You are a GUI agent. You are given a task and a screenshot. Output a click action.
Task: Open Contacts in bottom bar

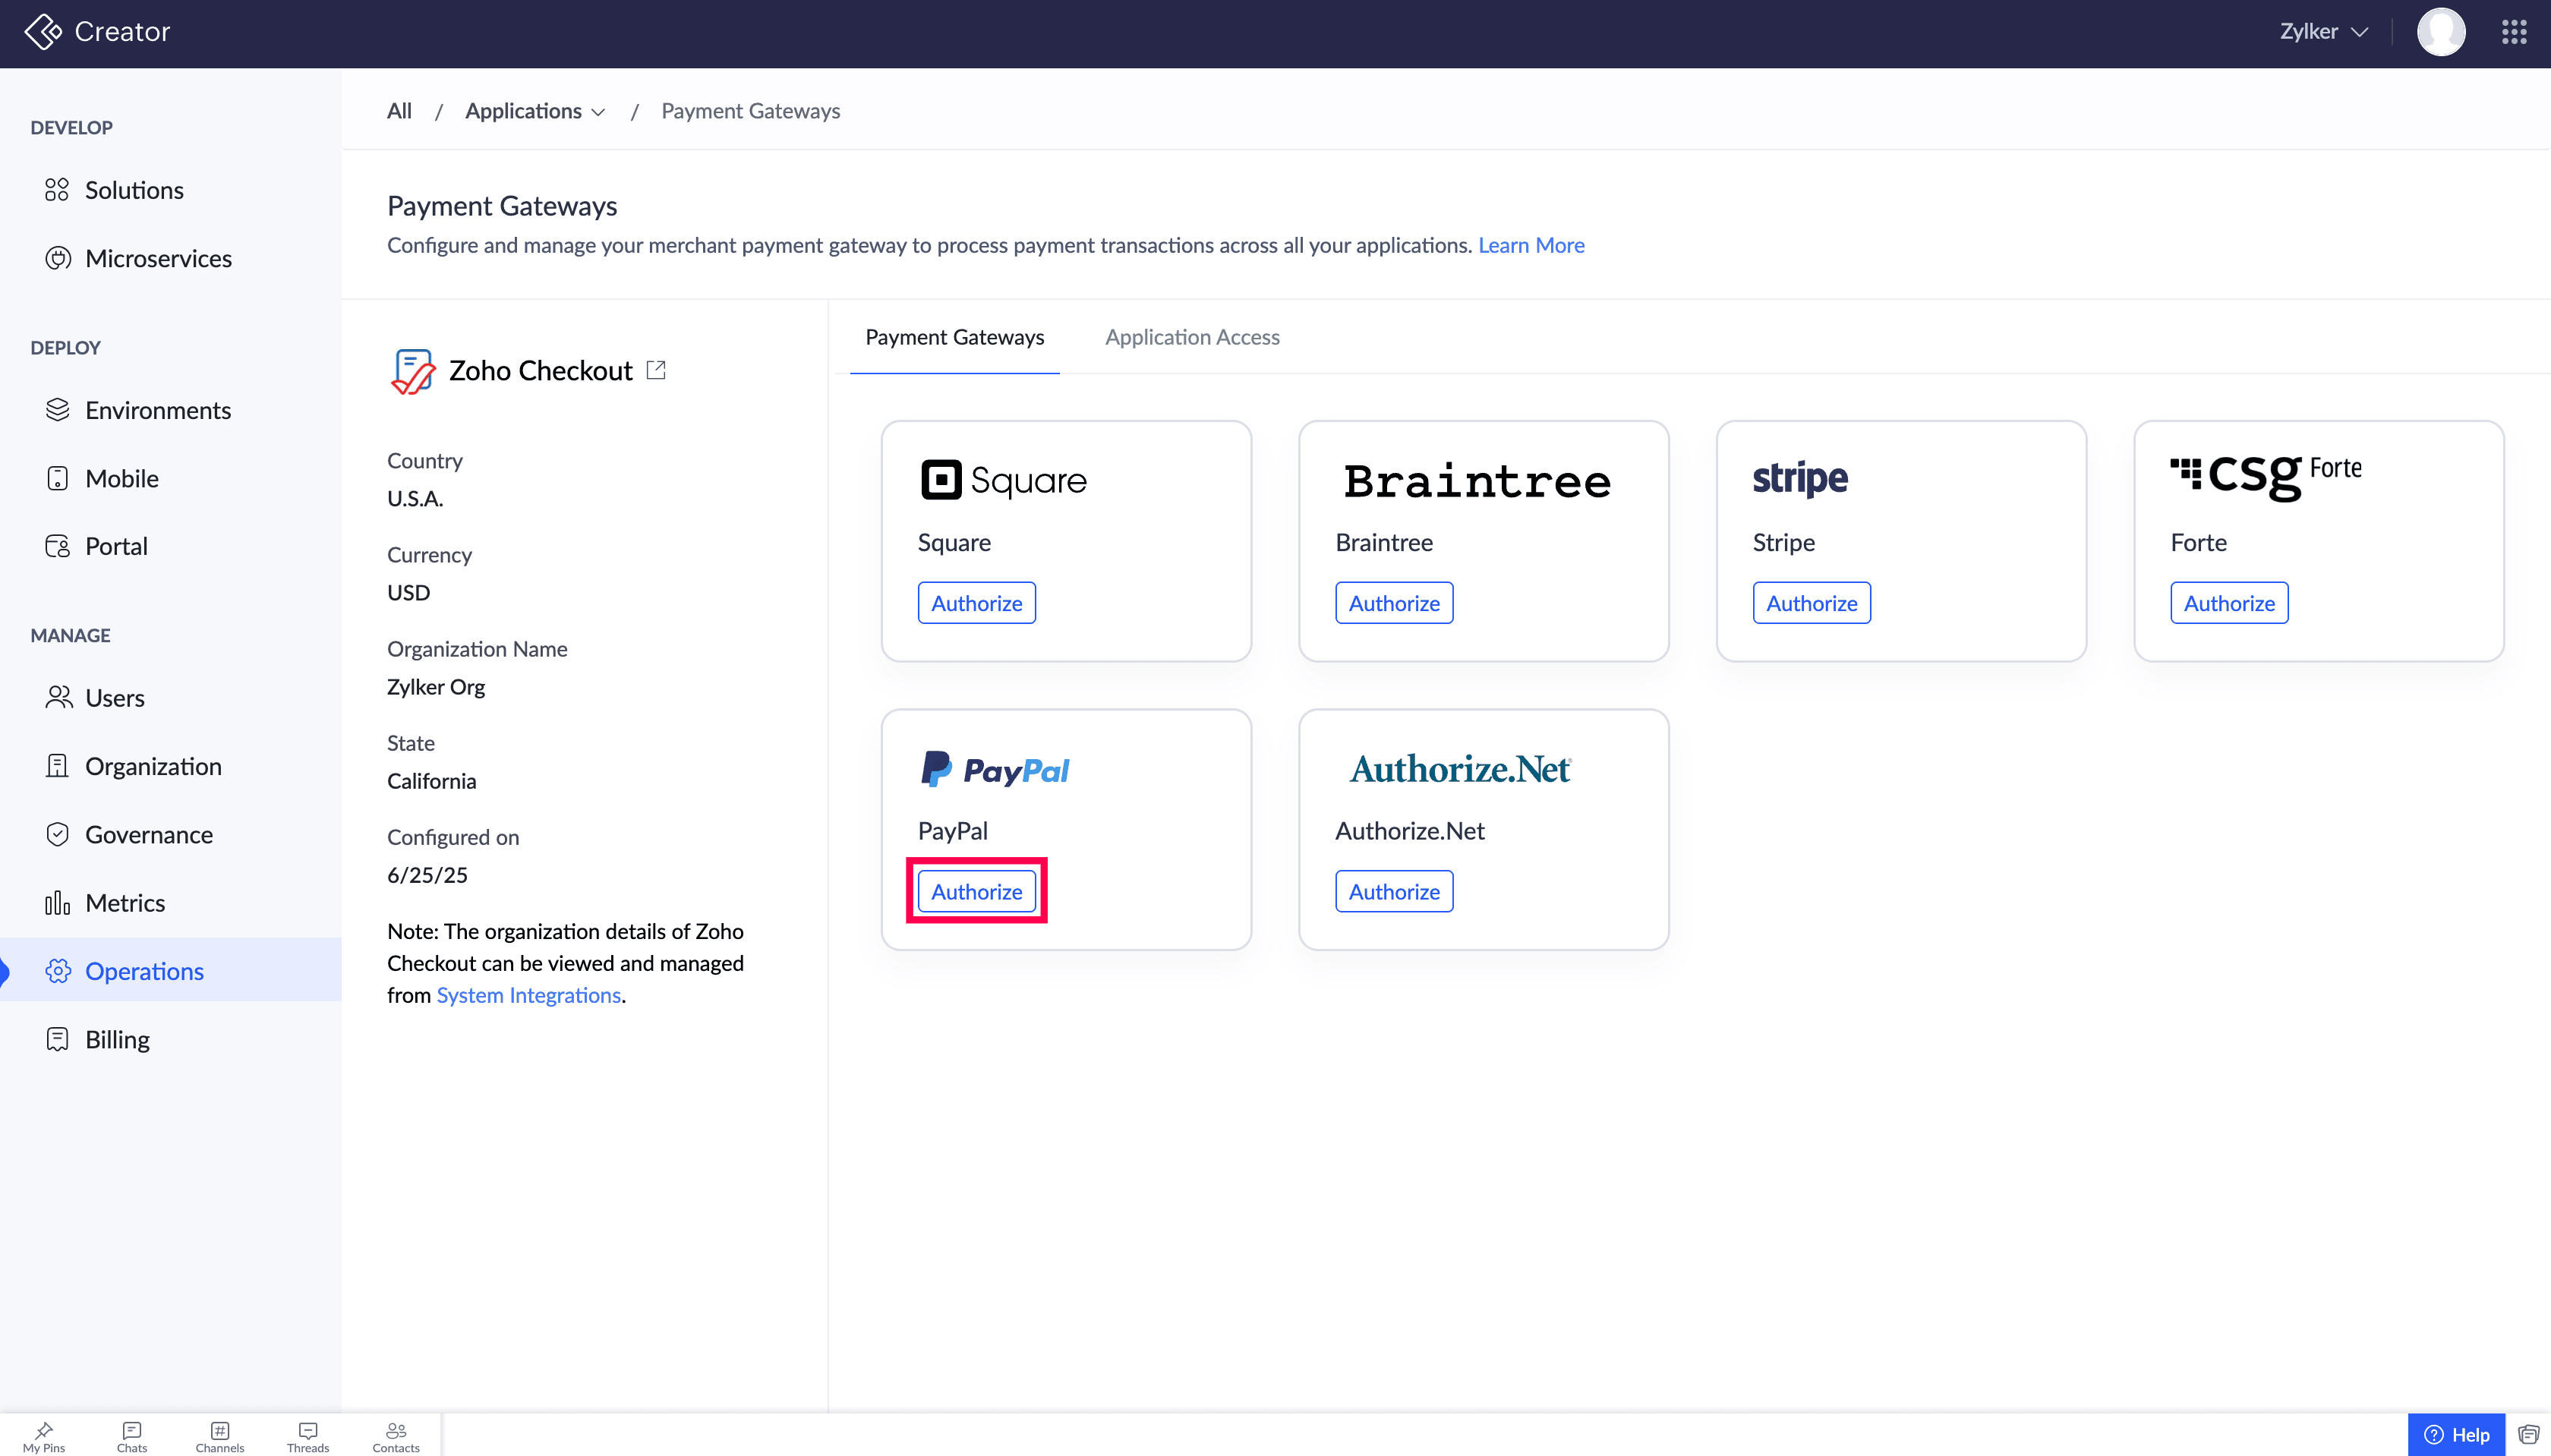396,1436
